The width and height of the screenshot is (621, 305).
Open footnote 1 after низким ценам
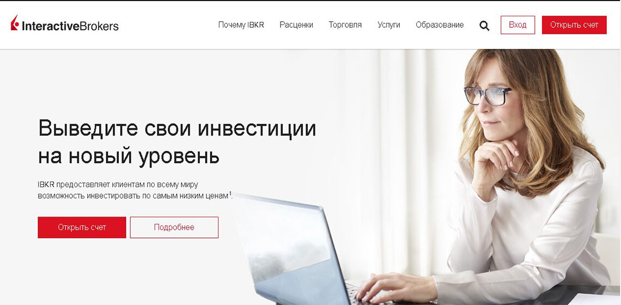point(230,193)
